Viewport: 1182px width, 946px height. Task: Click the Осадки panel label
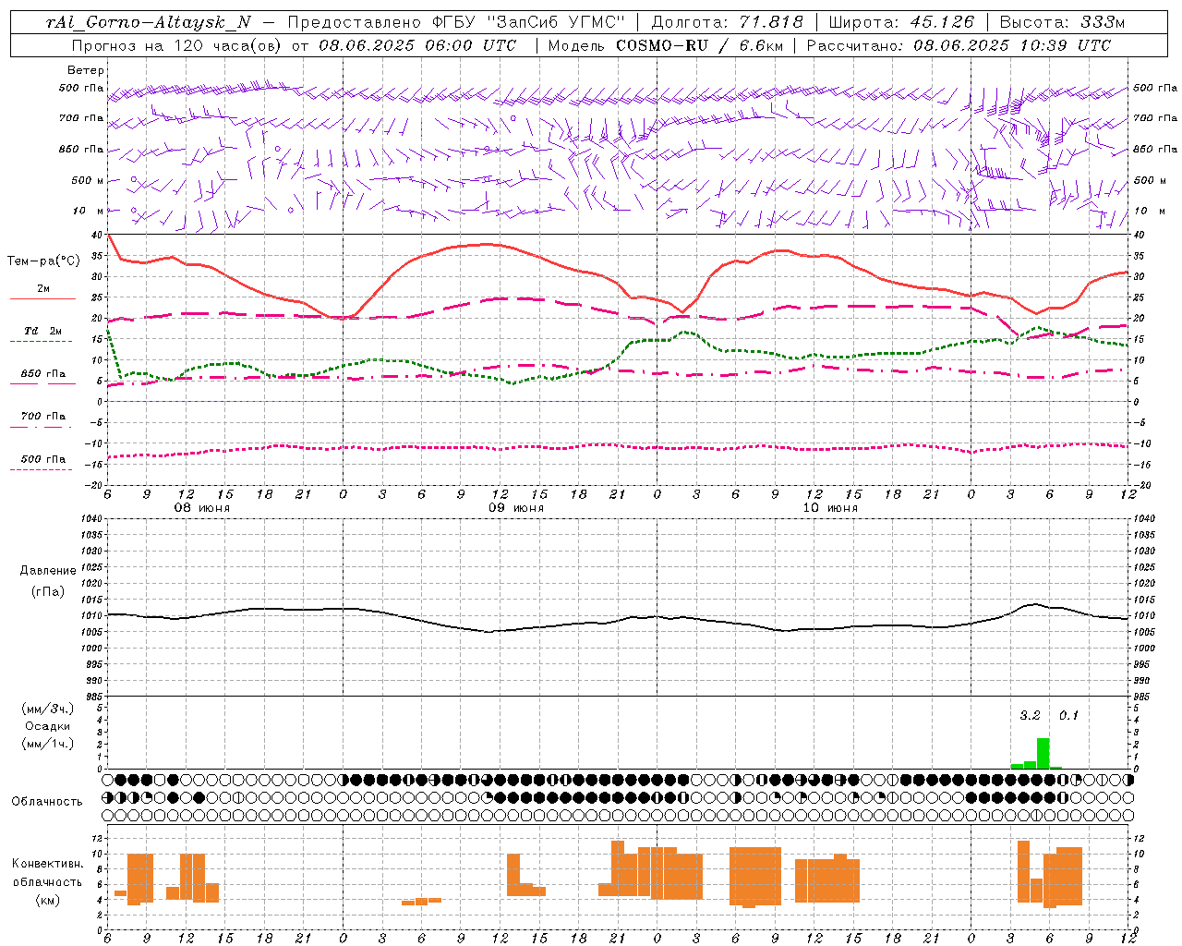(48, 726)
